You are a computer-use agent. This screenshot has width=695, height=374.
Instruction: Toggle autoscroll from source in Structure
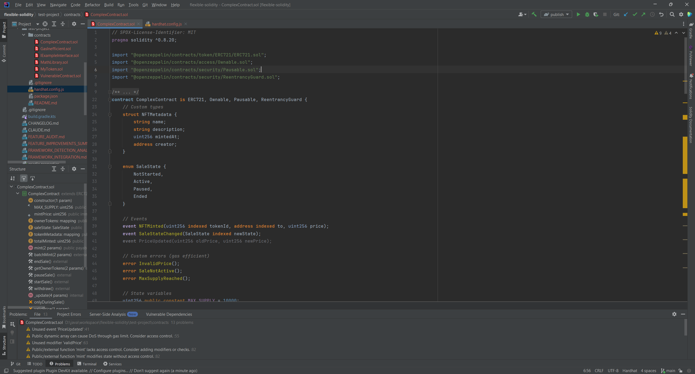(33, 178)
